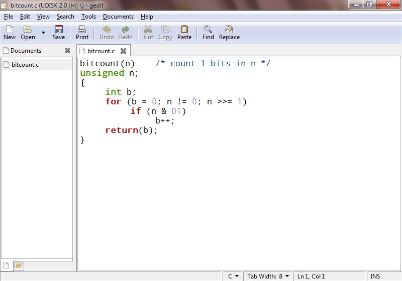This screenshot has height=281, width=402.
Task: Click the 'bitcount(n)' function name
Action: [107, 63]
